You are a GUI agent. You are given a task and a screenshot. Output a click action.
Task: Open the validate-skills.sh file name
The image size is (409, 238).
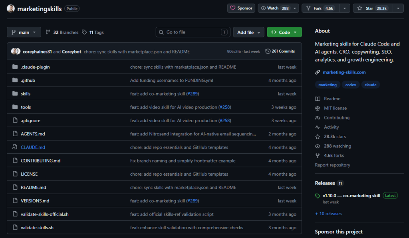click(37, 228)
